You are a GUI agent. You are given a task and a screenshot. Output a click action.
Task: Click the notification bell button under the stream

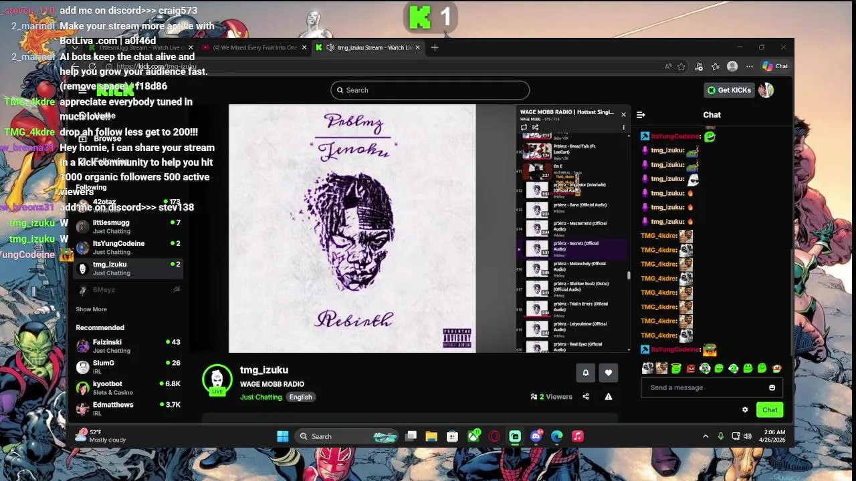586,373
